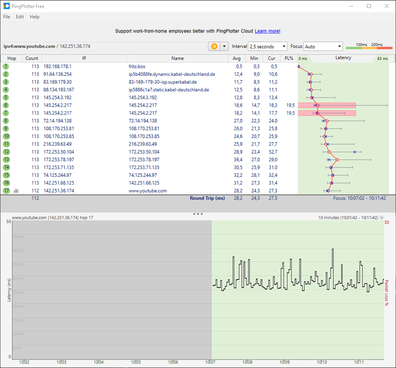The image size is (396, 368).
Task: Select the hop 6 green circle icon
Action: pyautogui.click(x=6, y=105)
